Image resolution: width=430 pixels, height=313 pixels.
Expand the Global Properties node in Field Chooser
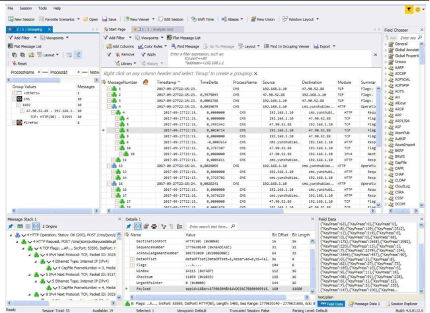click(387, 57)
